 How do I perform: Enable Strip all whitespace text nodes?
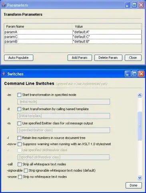click(x=20, y=164)
